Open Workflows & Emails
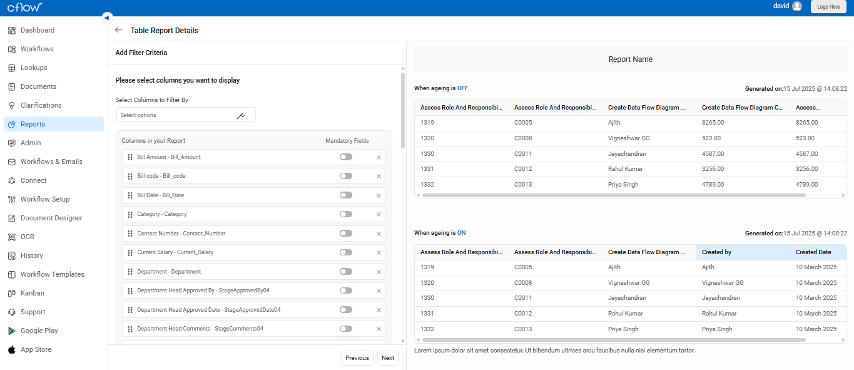The height and width of the screenshot is (370, 854). coord(54,162)
